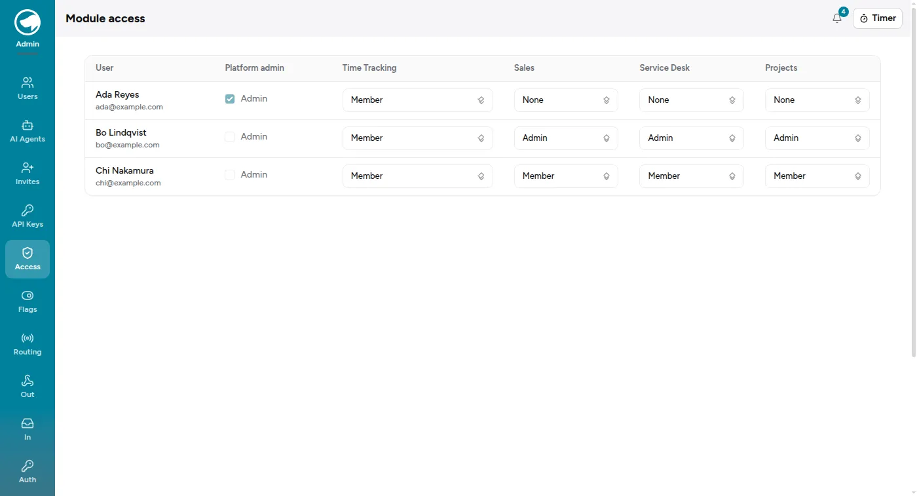
Task: Open API Keys from the sidebar
Action: pos(28,216)
